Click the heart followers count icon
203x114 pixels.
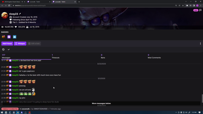(16, 27)
